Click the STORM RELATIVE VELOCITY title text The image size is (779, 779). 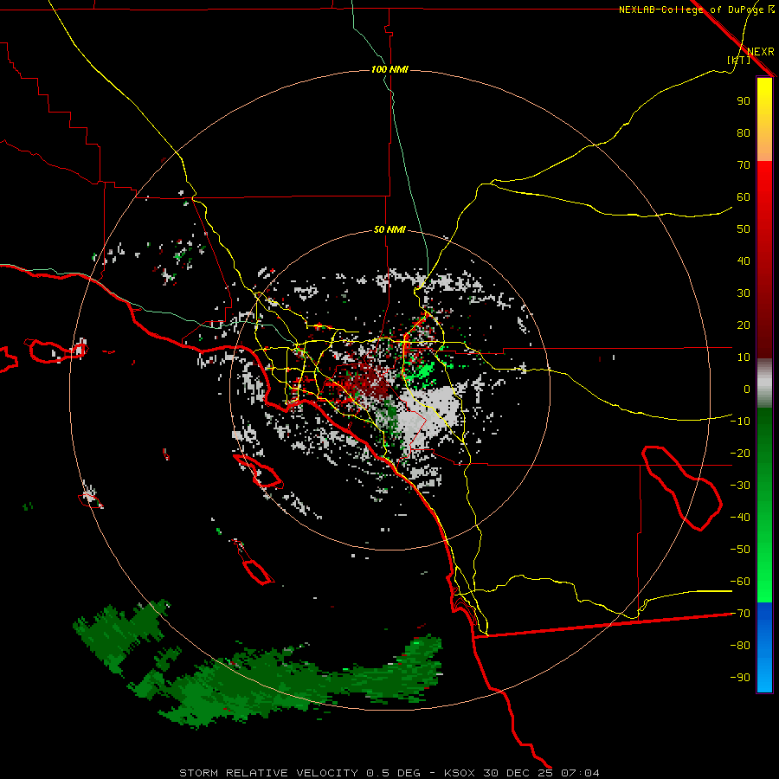268,773
